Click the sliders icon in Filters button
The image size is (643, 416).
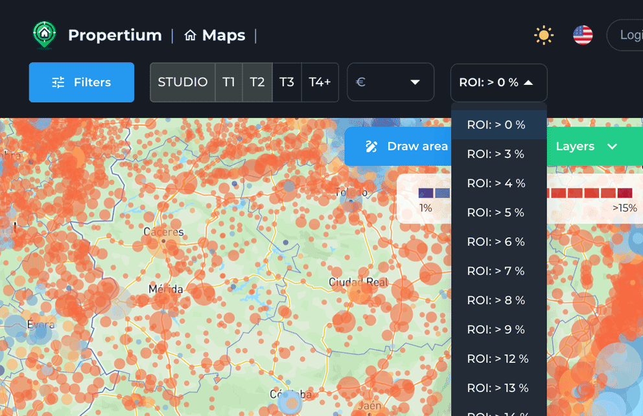(58, 82)
